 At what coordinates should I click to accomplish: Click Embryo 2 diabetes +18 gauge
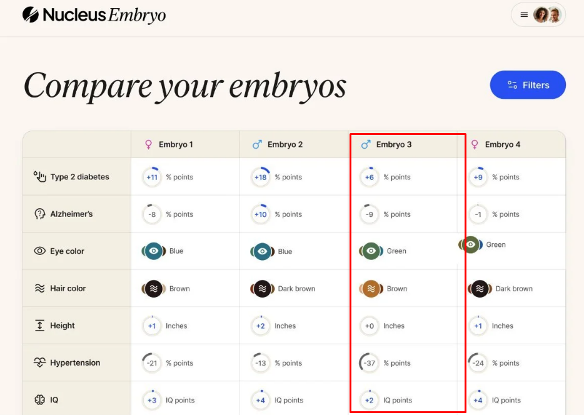[261, 177]
